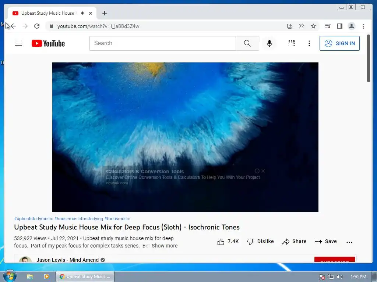Open the #housemusicforstudying hashtag
Image resolution: width=377 pixels, height=282 pixels.
tap(79, 219)
